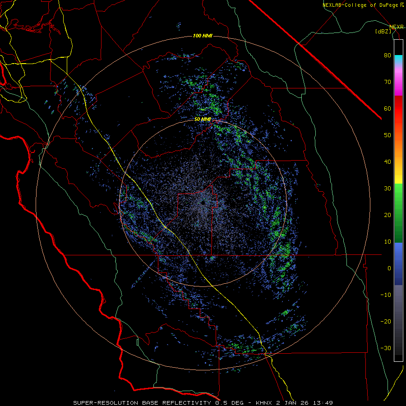Click the -10 value on the dBZ scale
The width and height of the screenshot is (406, 406).
(x=386, y=295)
